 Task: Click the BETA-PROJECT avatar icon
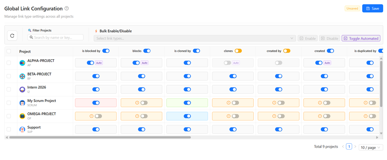click(22, 76)
